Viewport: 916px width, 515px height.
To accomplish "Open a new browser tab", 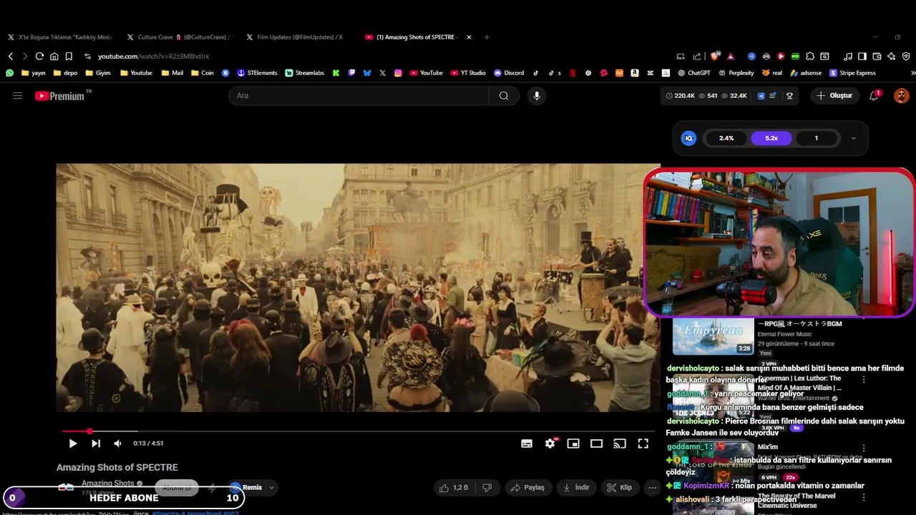I will [487, 37].
